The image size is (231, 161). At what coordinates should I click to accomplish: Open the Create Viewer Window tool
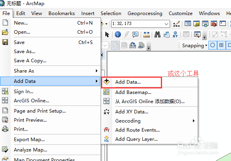(x=197, y=34)
